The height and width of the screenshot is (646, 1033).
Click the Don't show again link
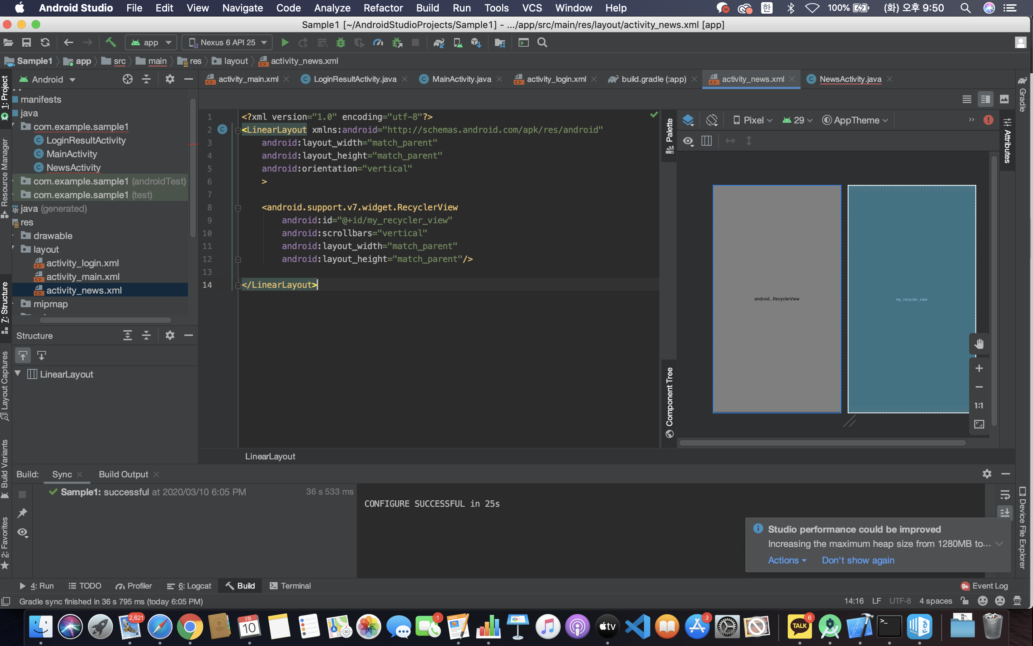pyautogui.click(x=858, y=560)
